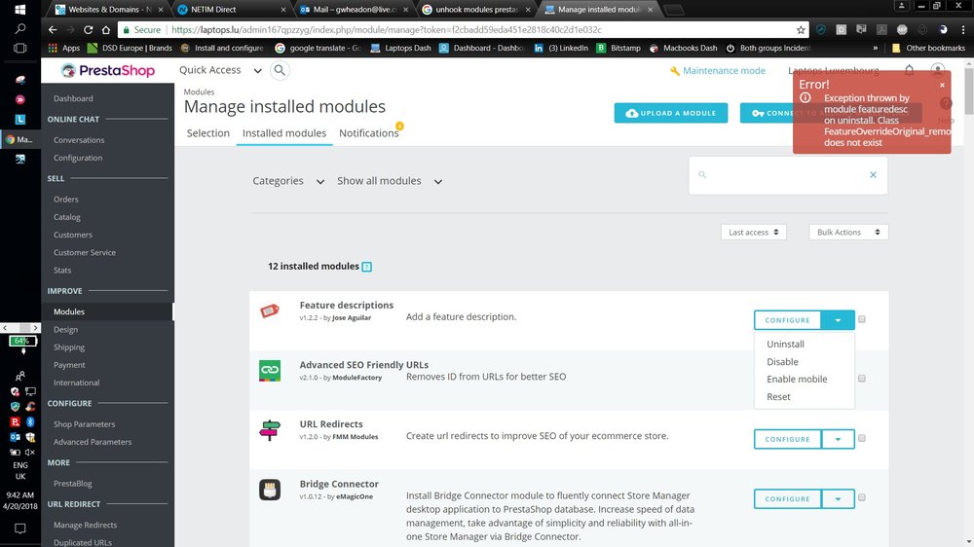Switch to the Selection tab
This screenshot has width=974, height=547.
[x=208, y=133]
